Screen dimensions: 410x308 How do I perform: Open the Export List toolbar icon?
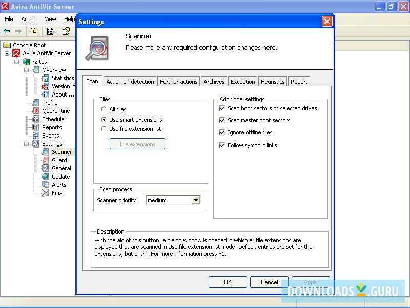pos(50,31)
